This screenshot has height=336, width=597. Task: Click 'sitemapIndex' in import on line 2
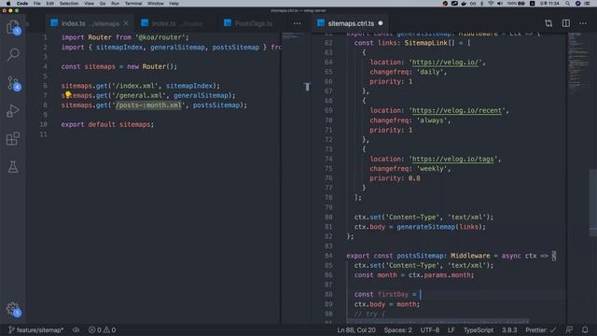[119, 48]
